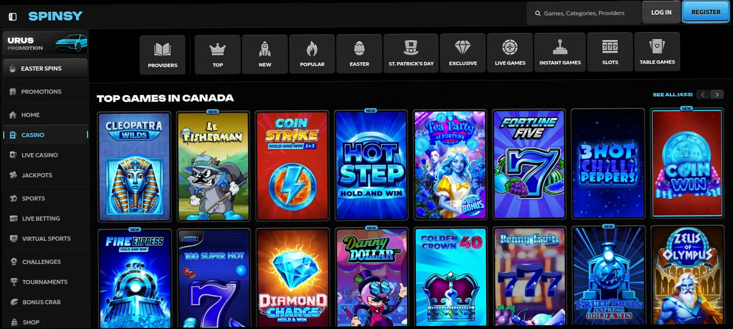Open the Penny Fruits game

pyautogui.click(x=529, y=277)
